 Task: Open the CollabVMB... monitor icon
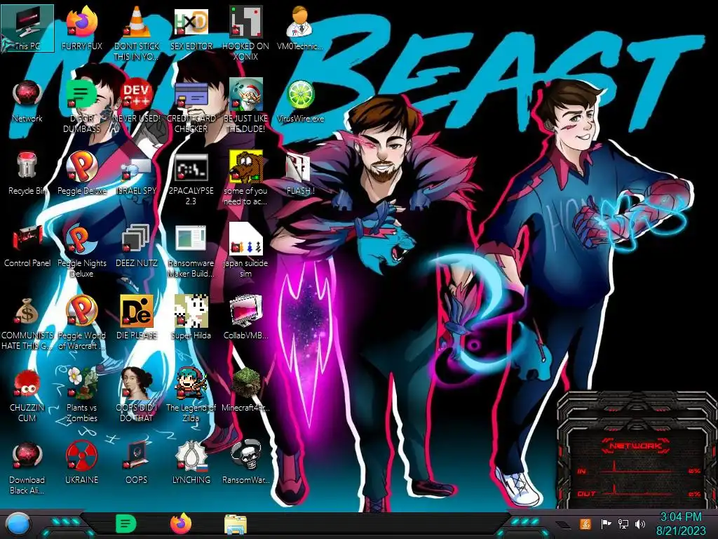point(245,318)
